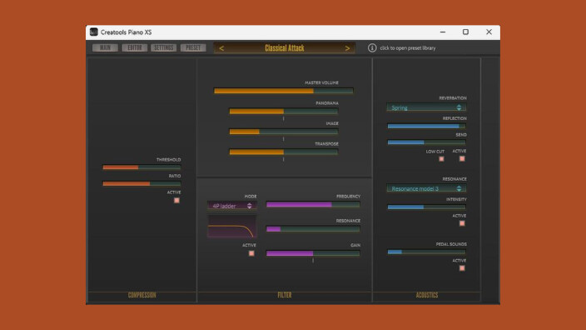Click the Classical Attack preset name
Image resolution: width=586 pixels, height=330 pixels.
coord(285,47)
